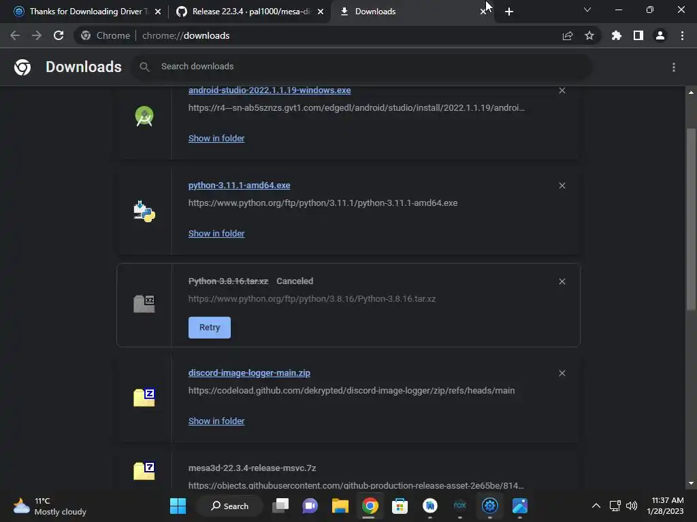Screen dimensions: 697x522
Task: Remove discord-image-logger-main.zip from list
Action: click(562, 373)
